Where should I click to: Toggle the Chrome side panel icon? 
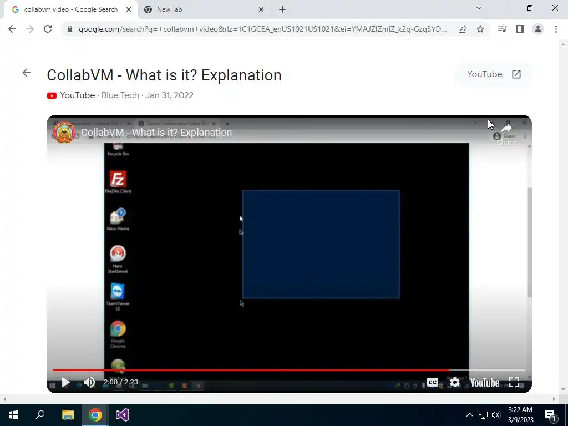[x=520, y=29]
